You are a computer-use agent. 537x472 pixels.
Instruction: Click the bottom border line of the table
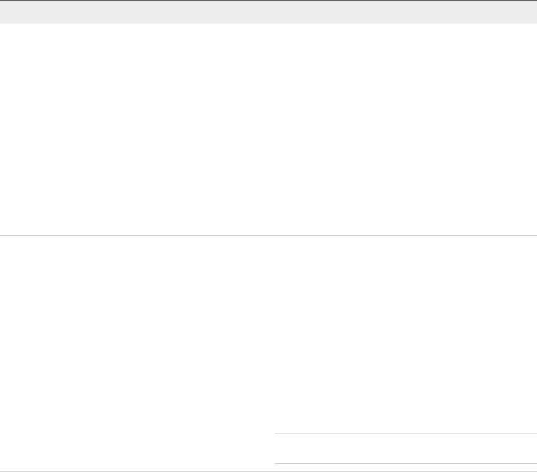pyautogui.click(x=268, y=471)
